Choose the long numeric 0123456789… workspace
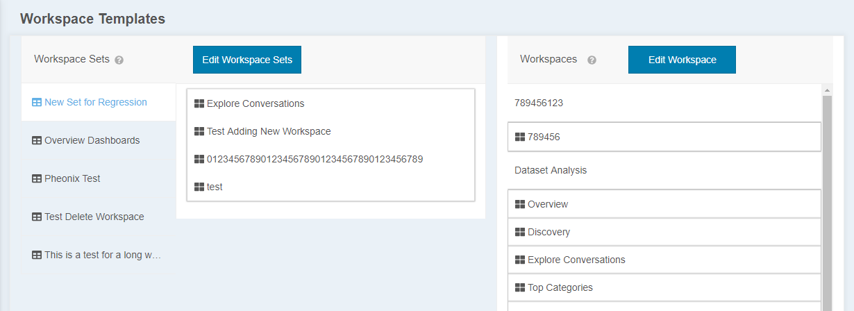 (x=331, y=159)
